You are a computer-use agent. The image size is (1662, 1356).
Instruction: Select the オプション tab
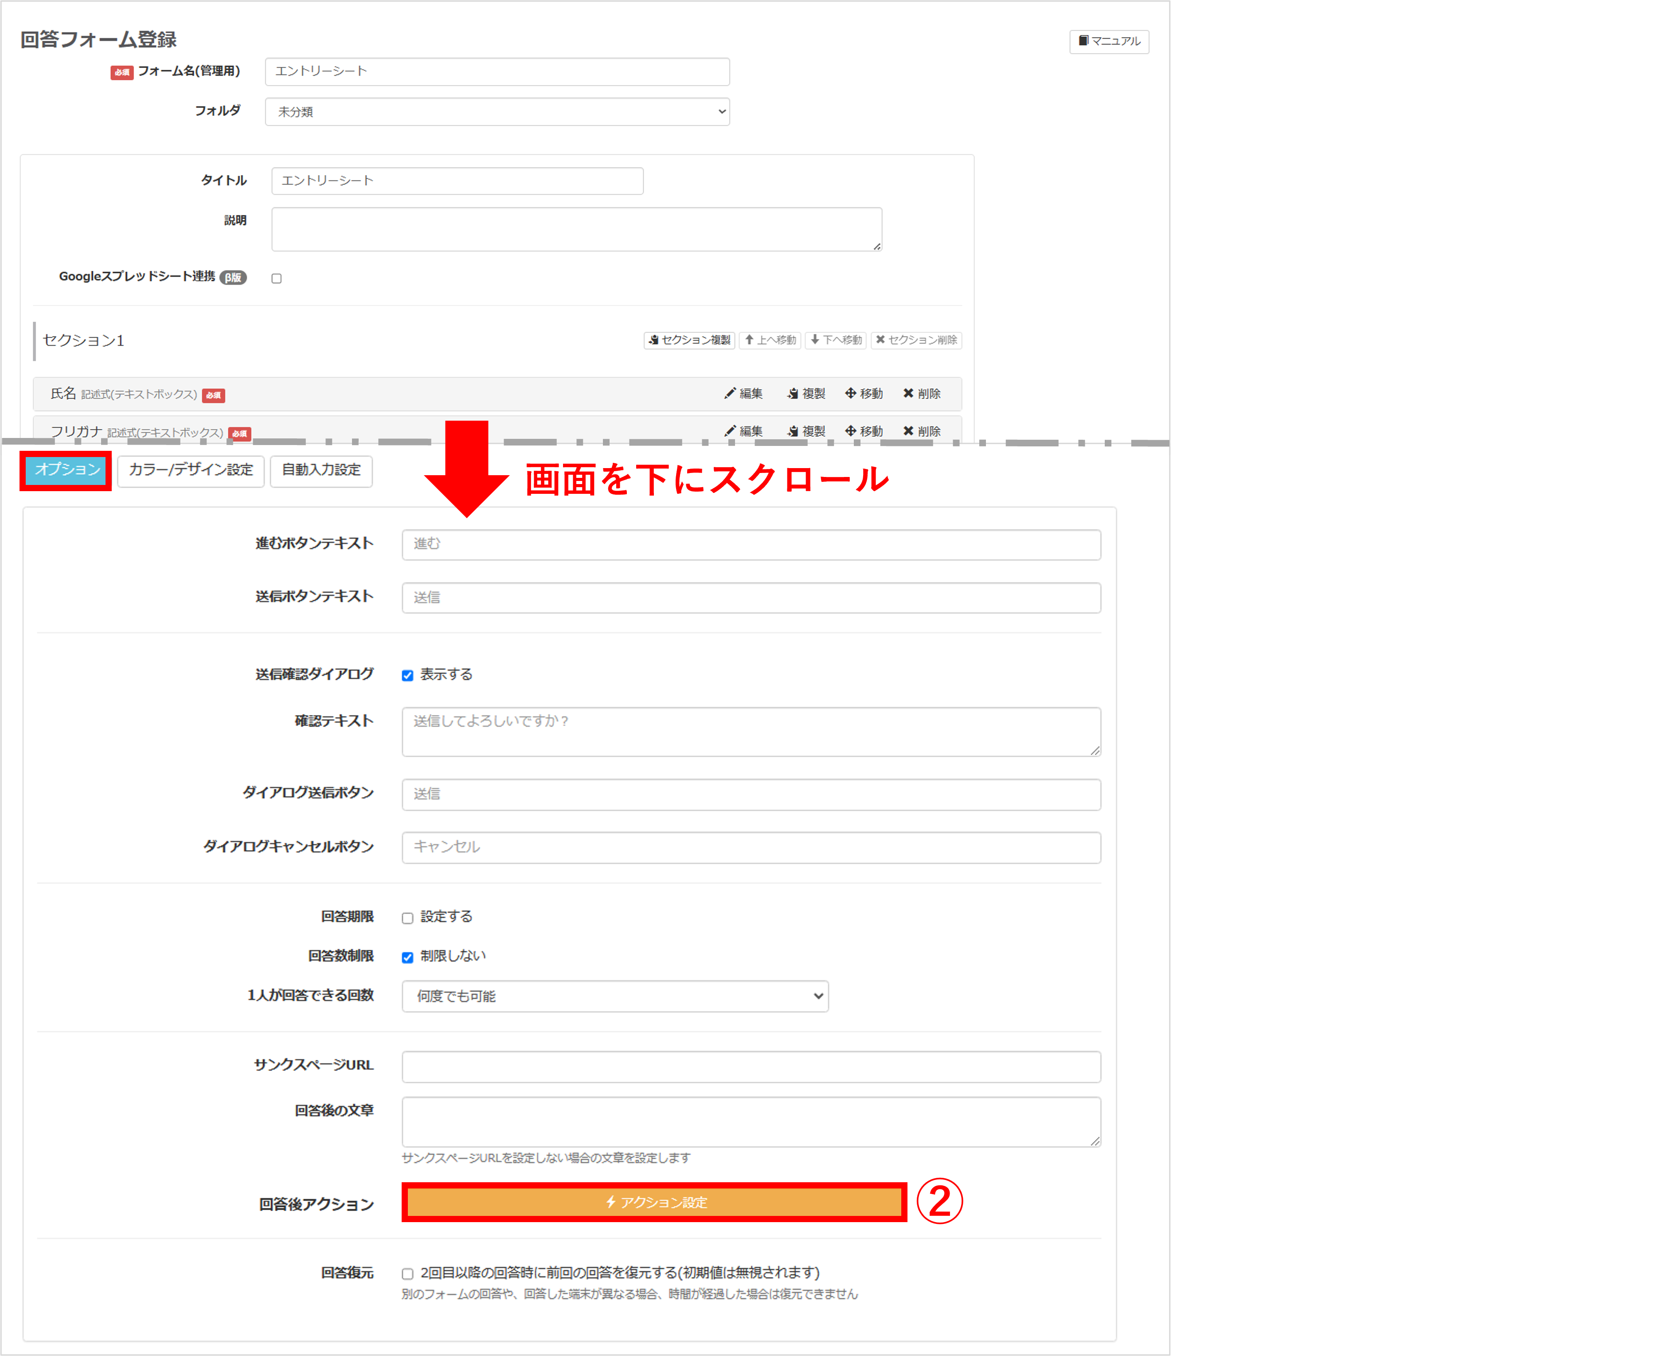[x=66, y=470]
